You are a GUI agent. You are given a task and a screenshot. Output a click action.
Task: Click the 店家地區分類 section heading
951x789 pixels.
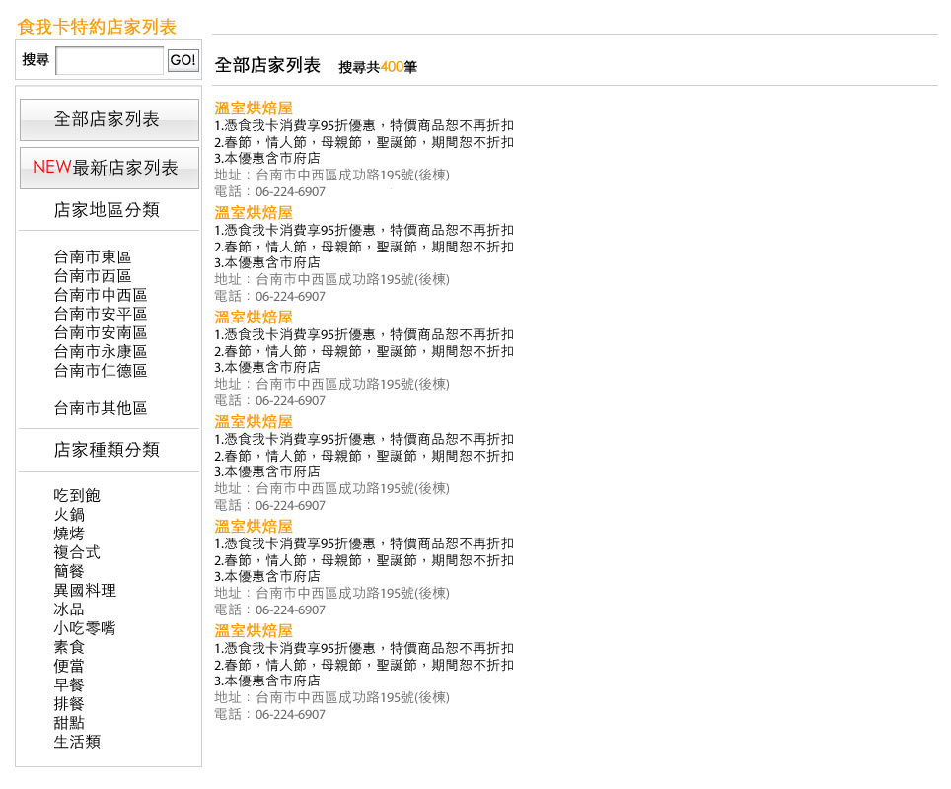[107, 210]
